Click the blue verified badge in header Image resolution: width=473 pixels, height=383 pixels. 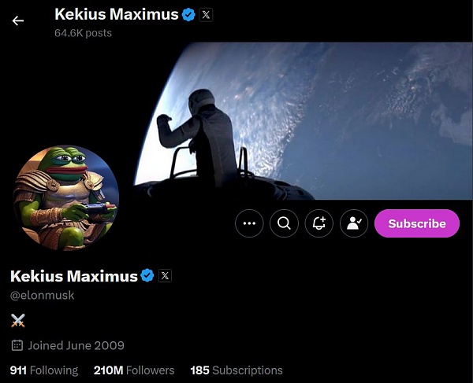189,15
